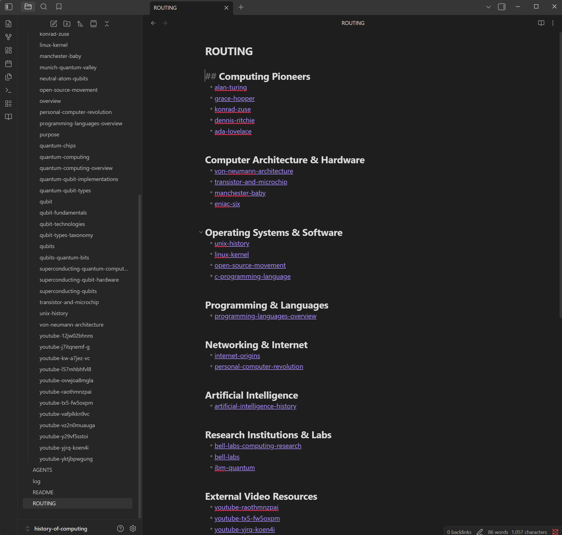Open settings gear icon
This screenshot has width=562, height=535.
tap(133, 528)
